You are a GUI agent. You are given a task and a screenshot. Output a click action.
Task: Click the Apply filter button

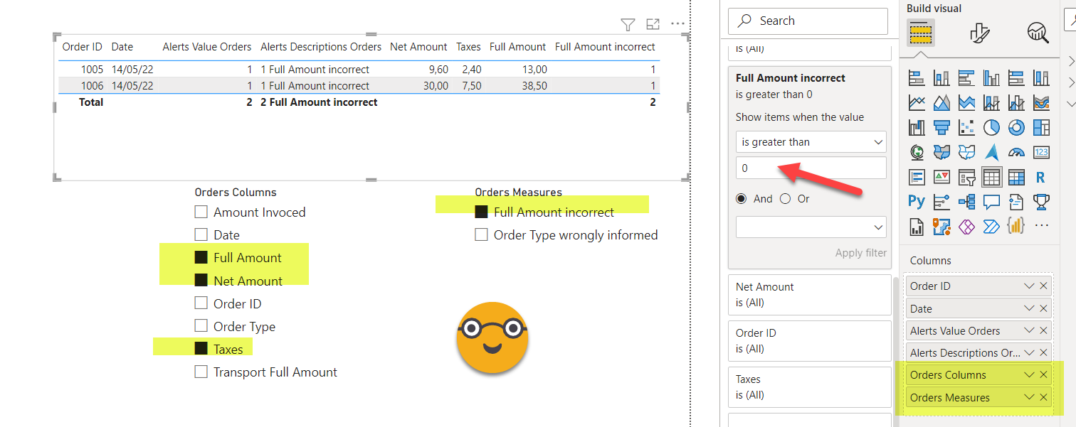[x=860, y=253]
